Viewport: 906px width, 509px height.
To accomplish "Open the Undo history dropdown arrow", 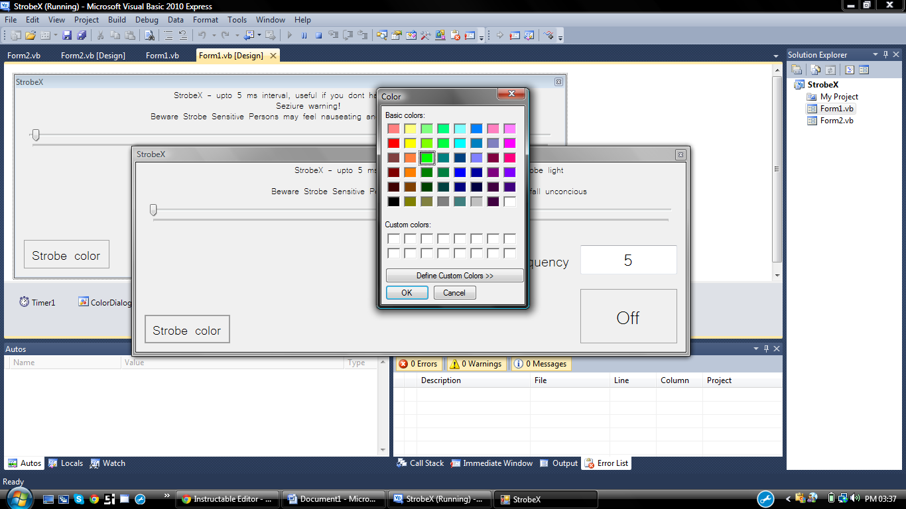I will 214,35.
